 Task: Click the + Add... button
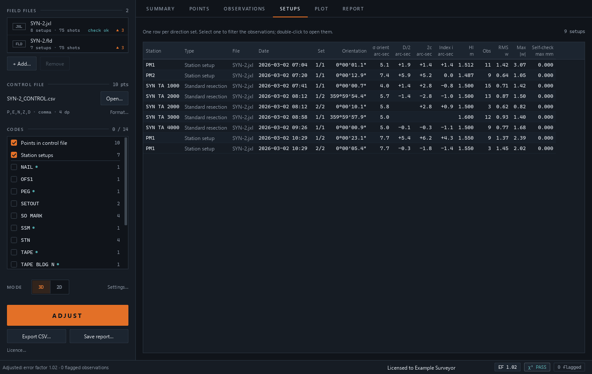[22, 63]
